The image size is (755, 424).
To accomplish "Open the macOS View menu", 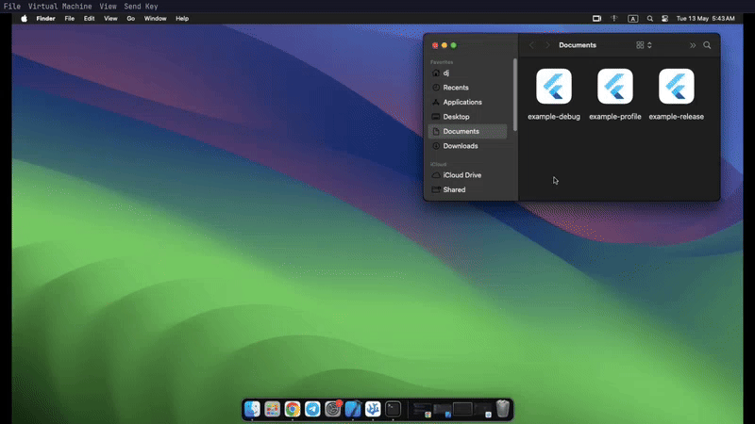I will [x=110, y=18].
